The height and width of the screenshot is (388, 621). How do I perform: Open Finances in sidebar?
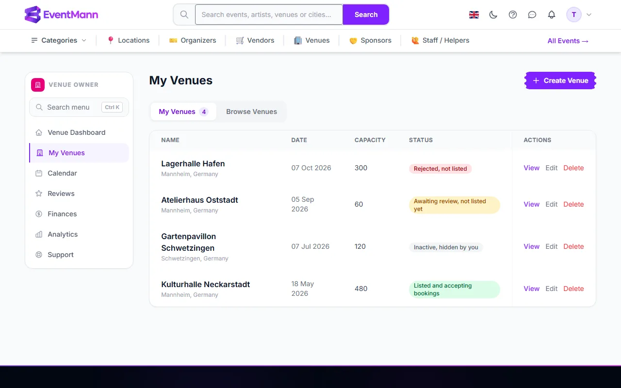(79, 214)
